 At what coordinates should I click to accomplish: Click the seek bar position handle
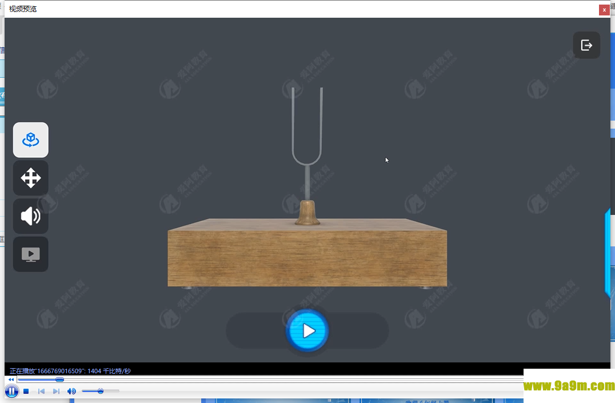coord(59,380)
